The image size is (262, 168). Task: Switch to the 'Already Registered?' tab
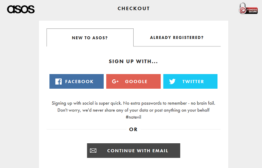pos(177,37)
